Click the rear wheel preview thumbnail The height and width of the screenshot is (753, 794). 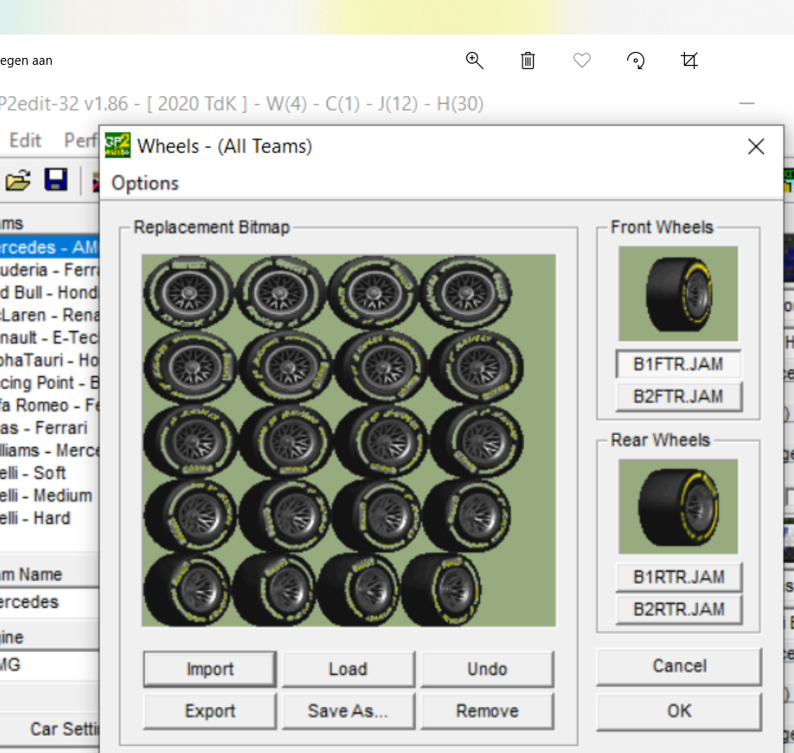click(678, 507)
